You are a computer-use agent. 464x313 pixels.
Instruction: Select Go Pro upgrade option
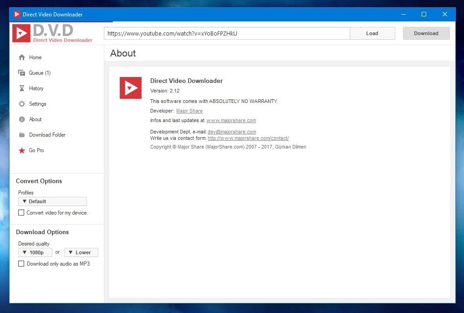pos(36,150)
